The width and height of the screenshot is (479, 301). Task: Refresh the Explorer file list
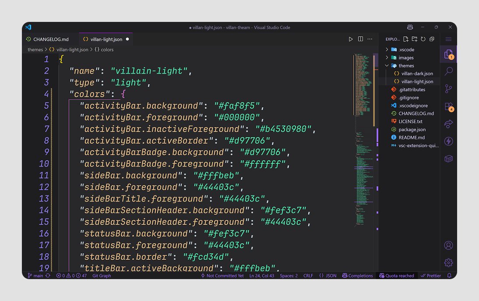pos(423,39)
